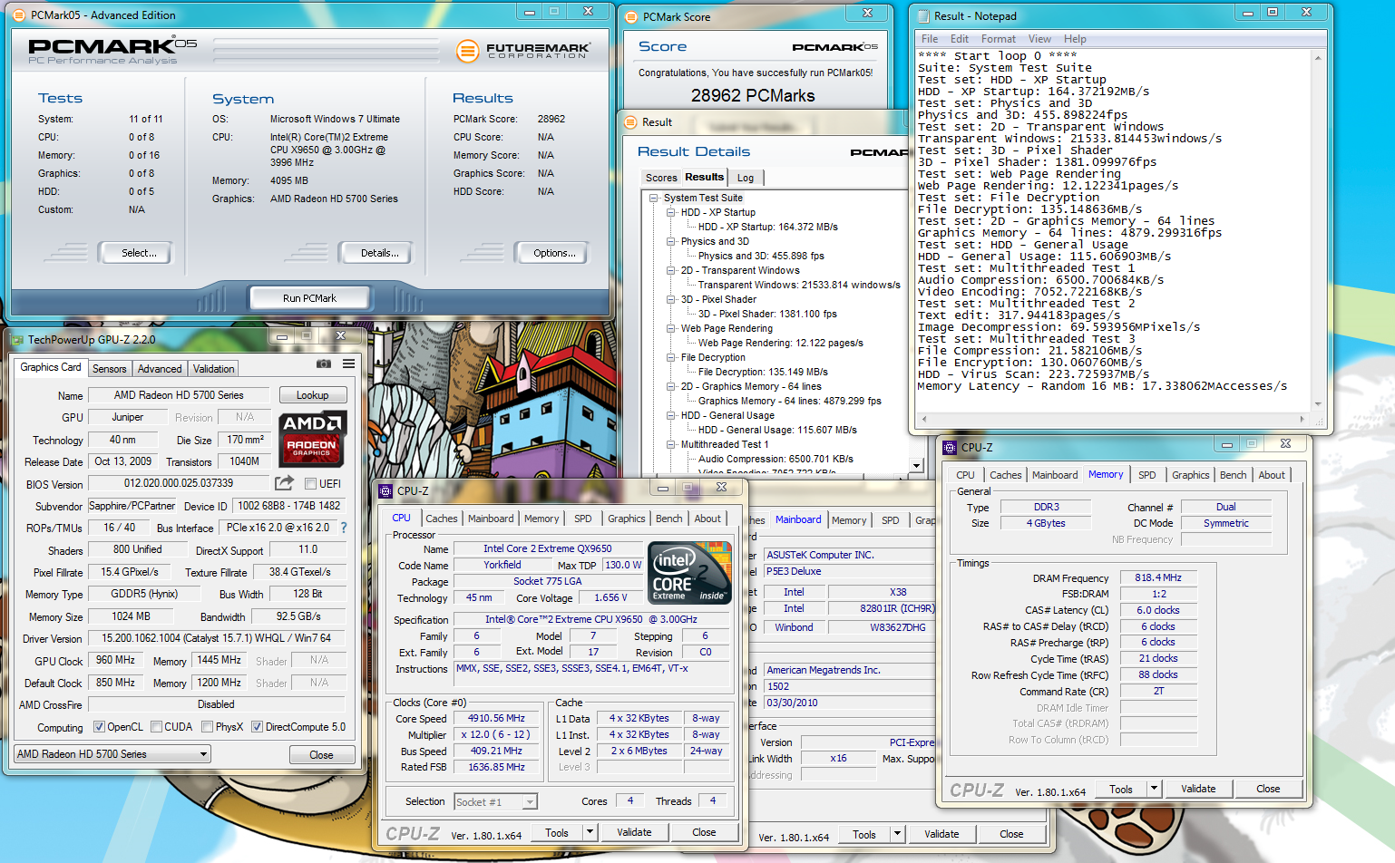Click the Run PCMark button
1395x863 pixels.
(x=309, y=297)
